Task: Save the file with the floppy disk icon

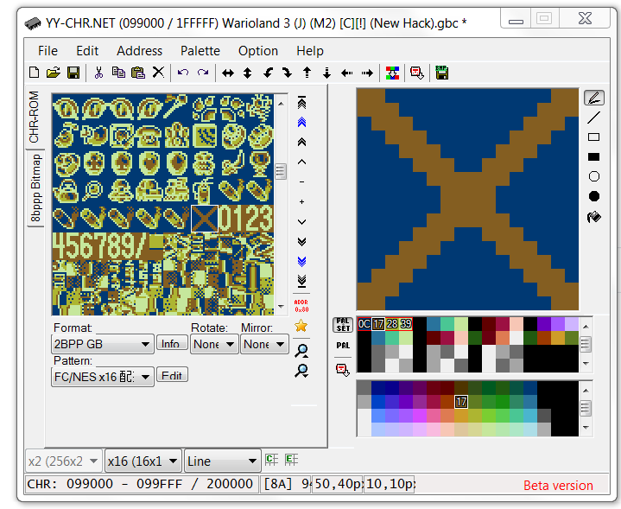Action: (73, 73)
